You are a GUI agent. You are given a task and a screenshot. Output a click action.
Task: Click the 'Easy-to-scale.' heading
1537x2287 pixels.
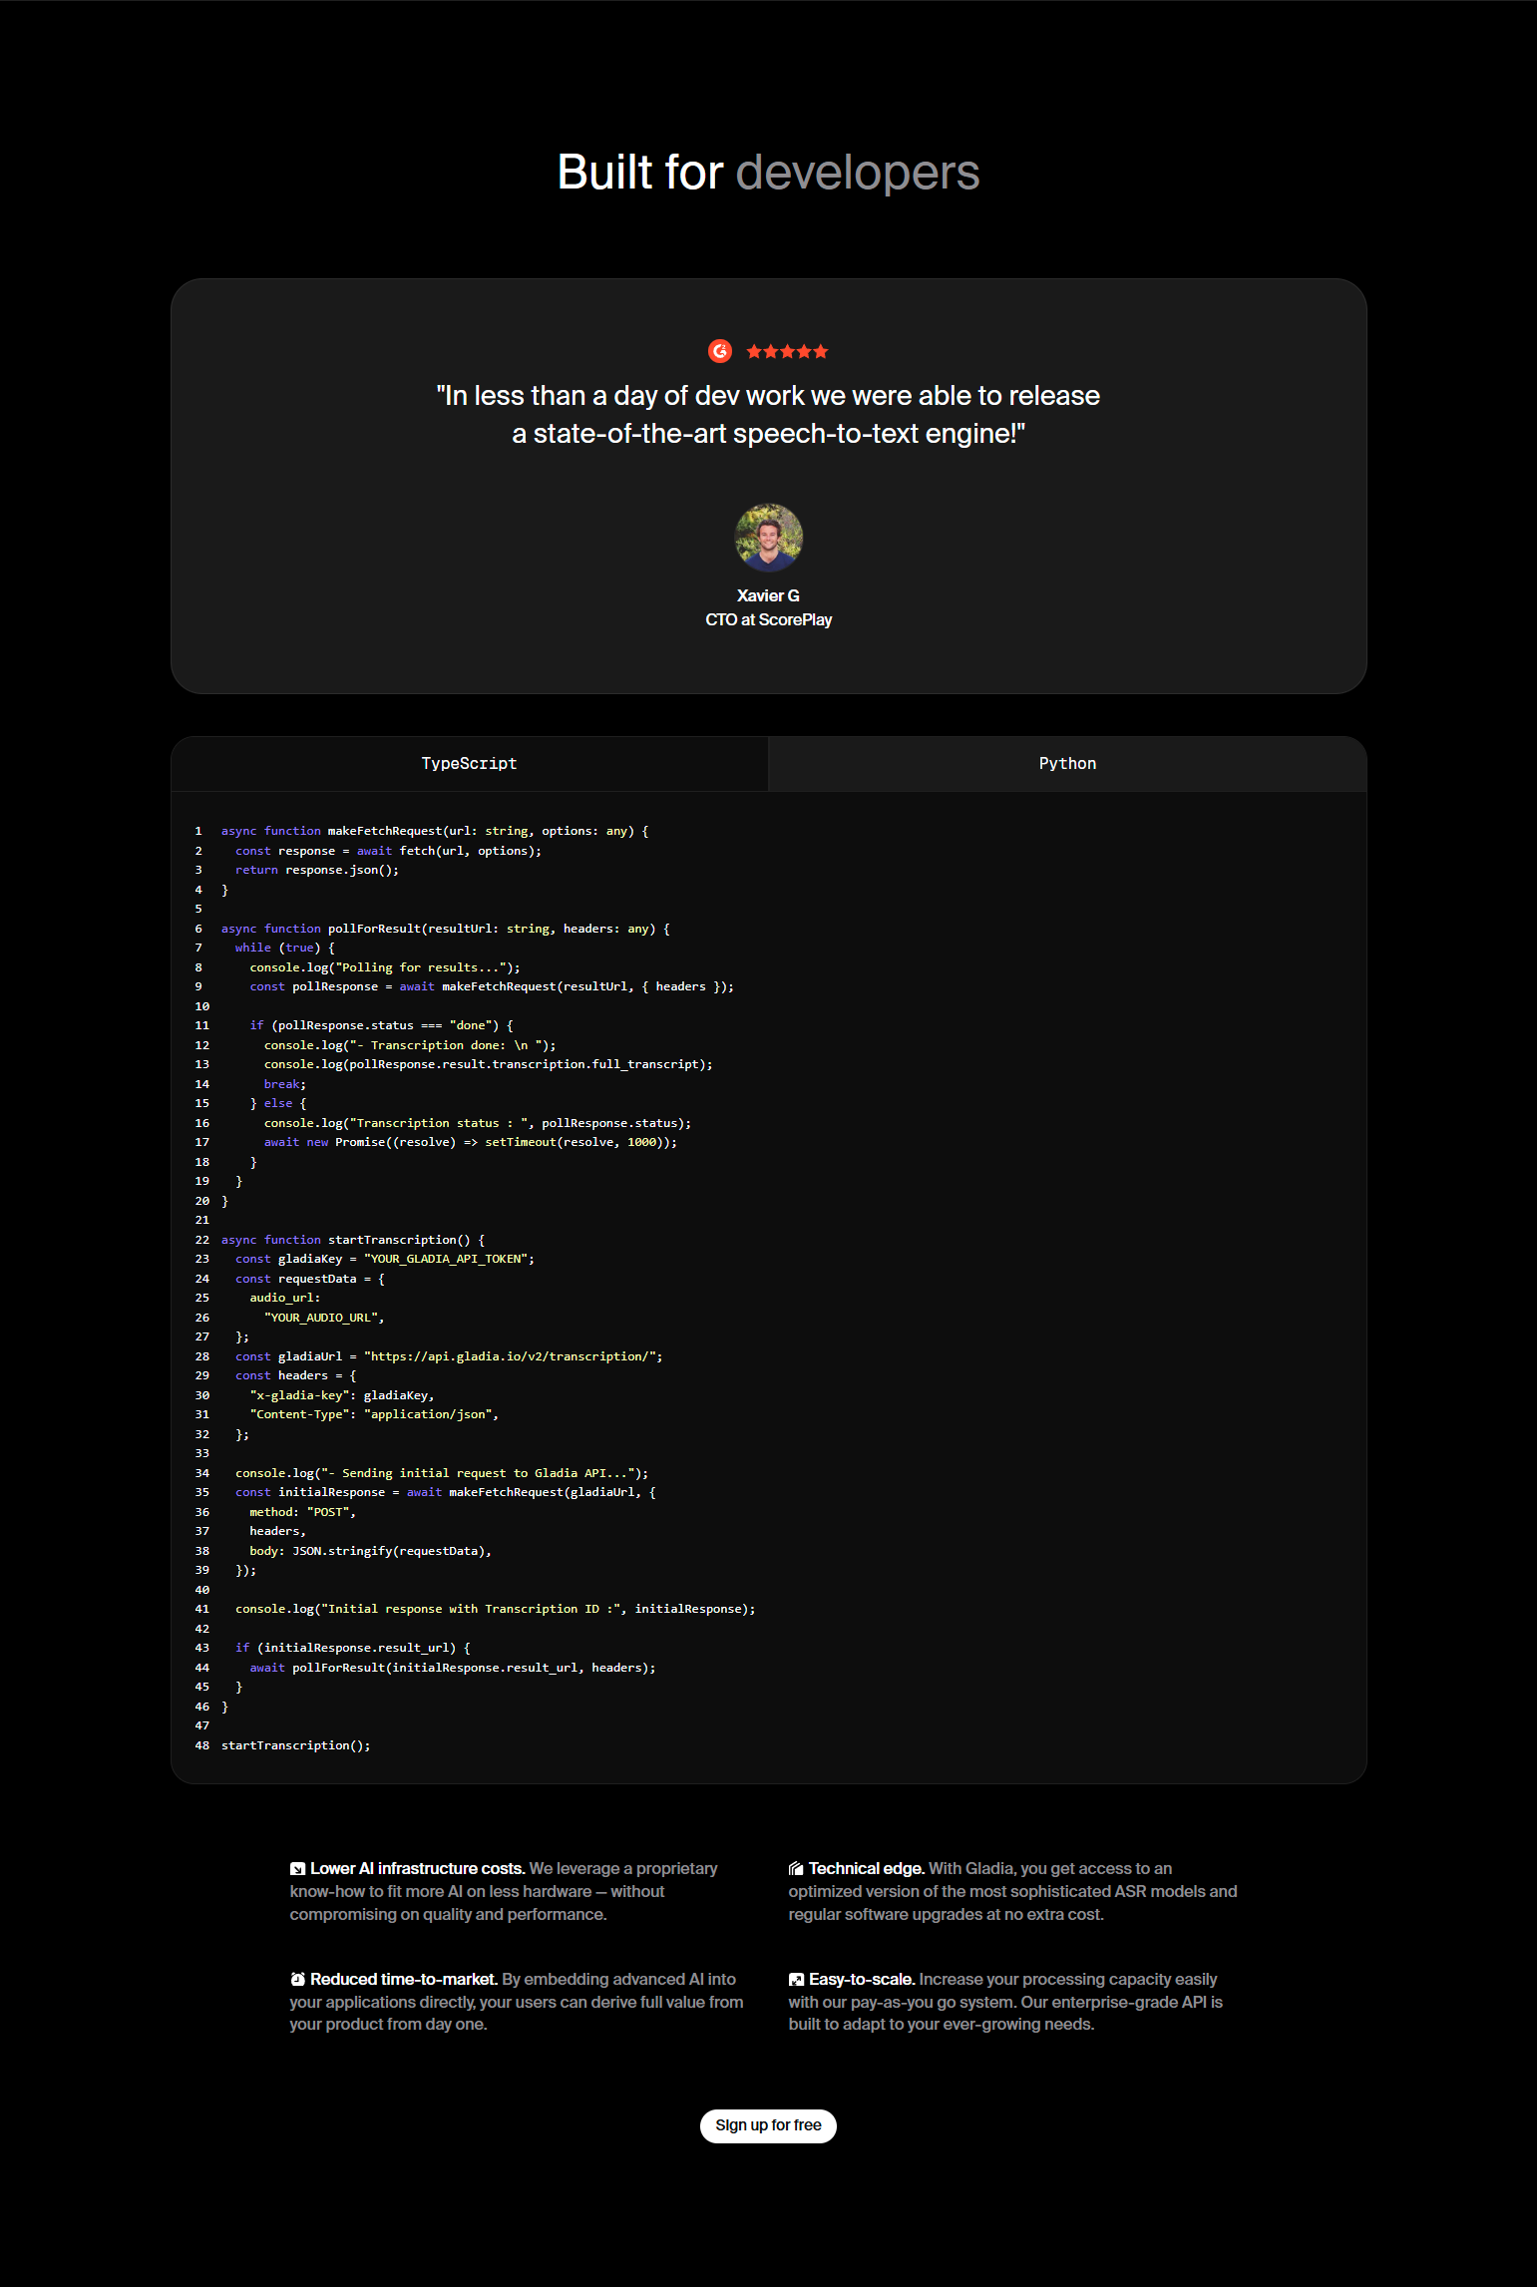[x=862, y=1979]
